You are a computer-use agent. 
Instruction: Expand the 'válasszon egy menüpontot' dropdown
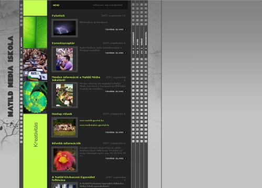pyautogui.click(x=108, y=5)
